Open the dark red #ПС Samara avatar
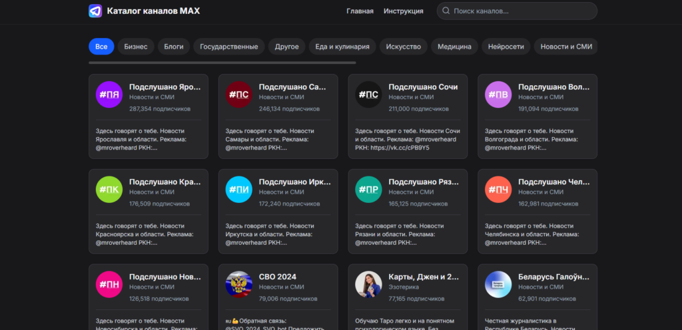This screenshot has width=682, height=330. [x=238, y=94]
